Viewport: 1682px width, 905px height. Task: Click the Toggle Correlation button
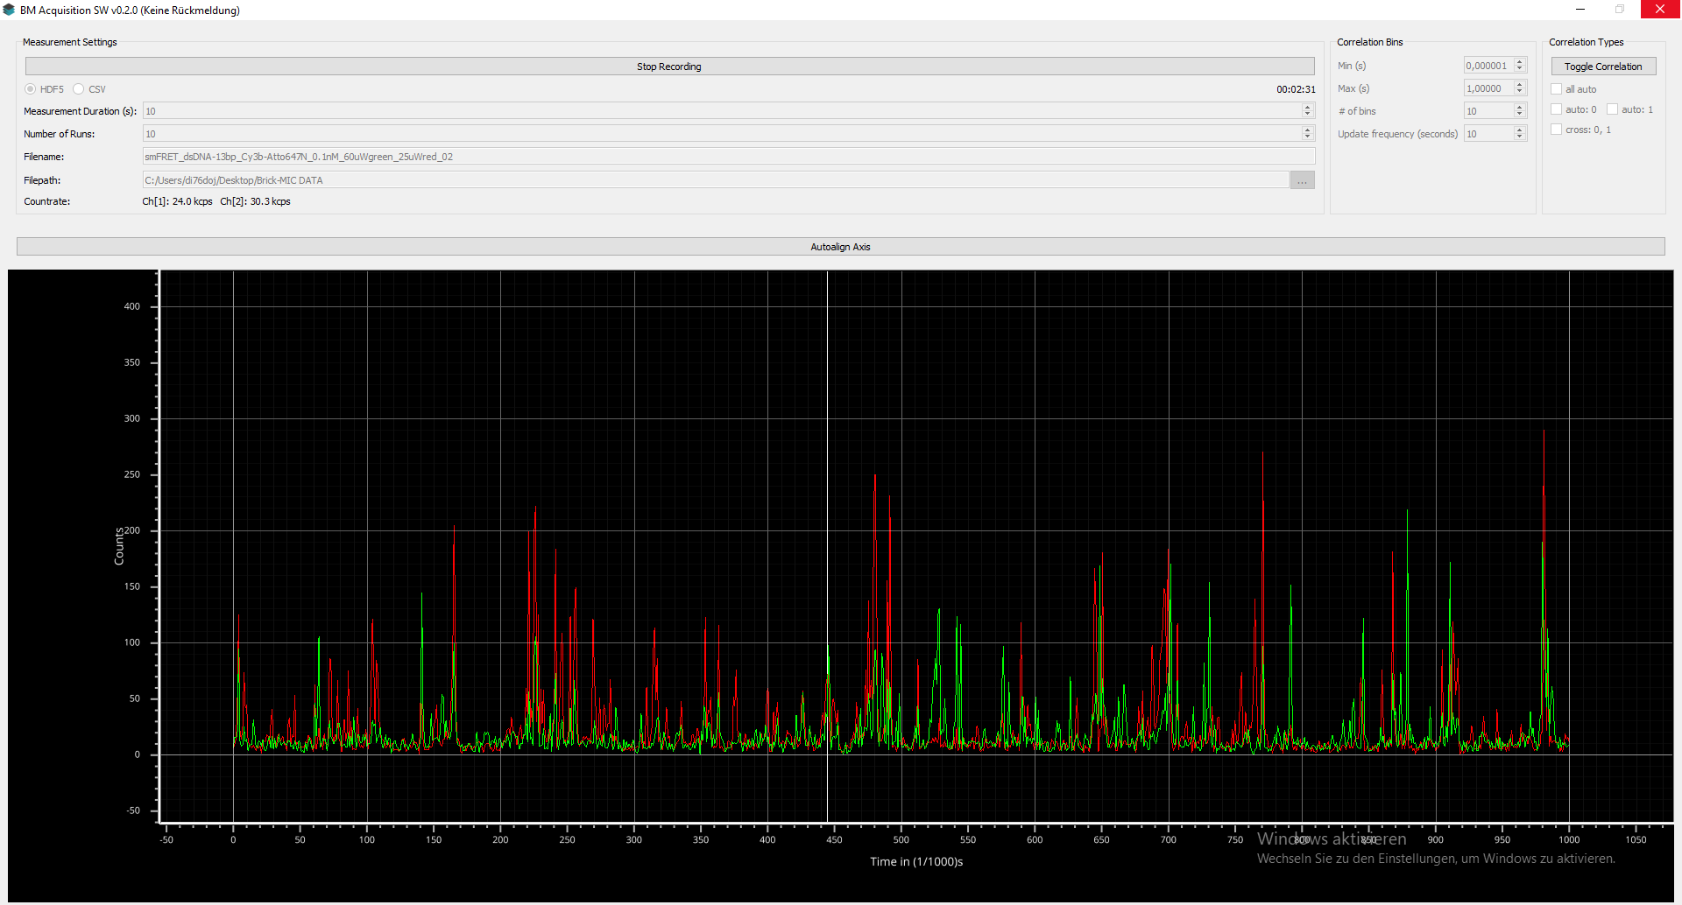[1603, 67]
